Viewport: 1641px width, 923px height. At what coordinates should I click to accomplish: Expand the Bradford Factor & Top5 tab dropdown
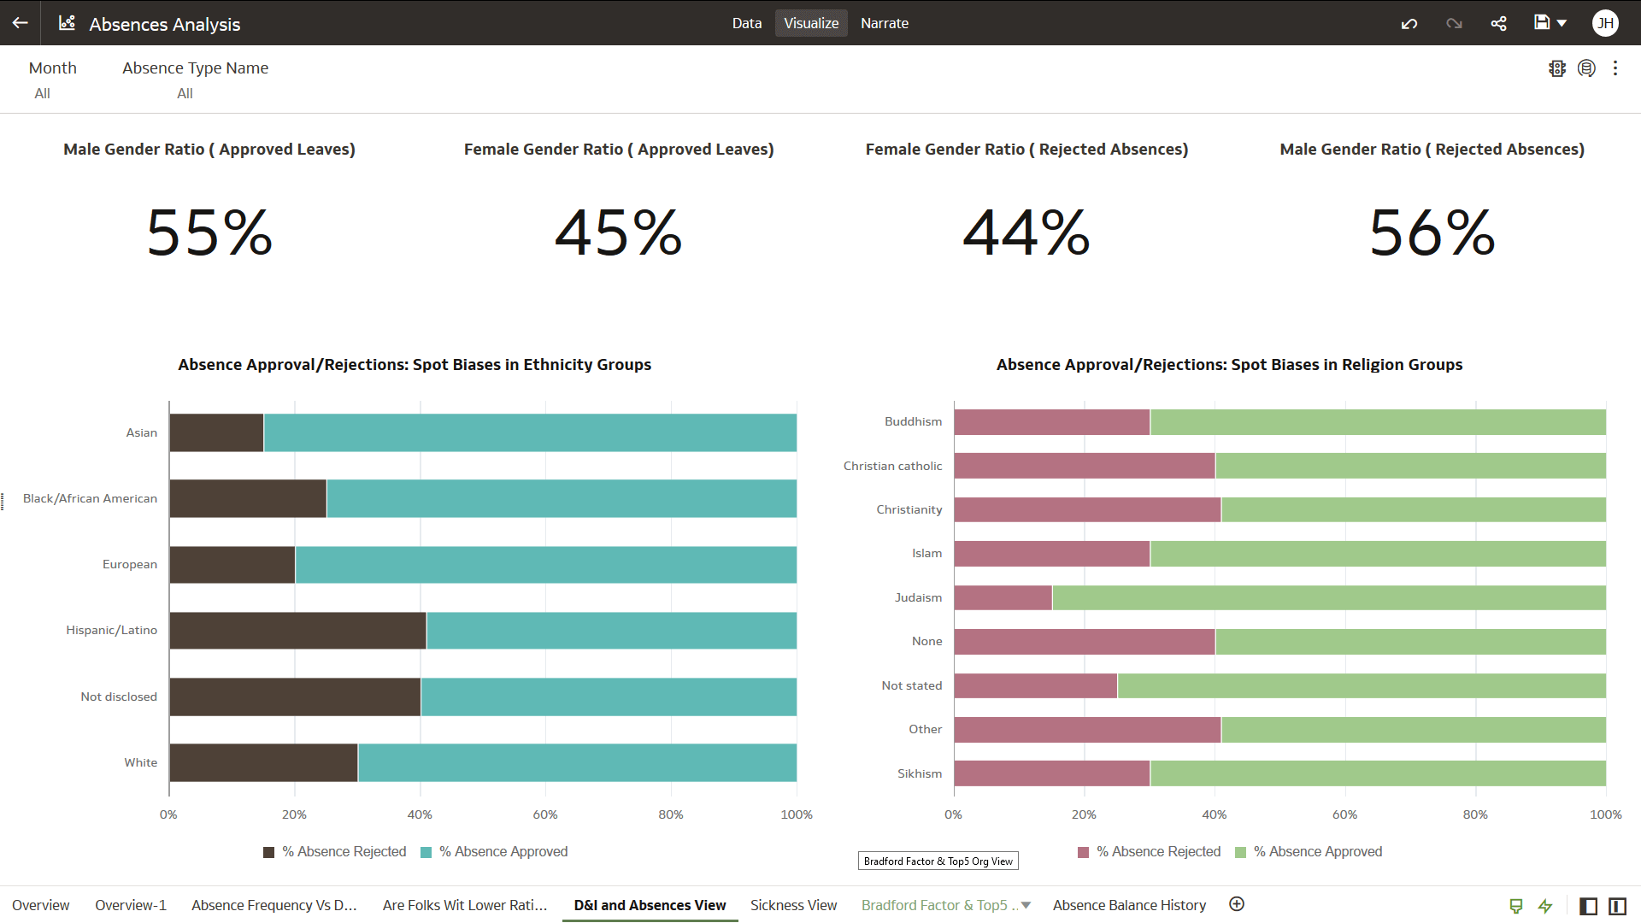tap(1026, 905)
